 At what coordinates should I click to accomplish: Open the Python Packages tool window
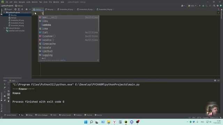41,115
